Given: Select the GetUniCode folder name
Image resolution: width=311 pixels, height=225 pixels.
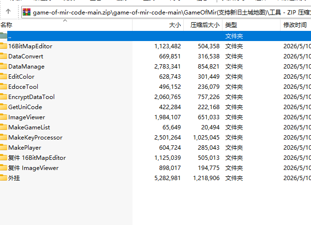Looking at the screenshot, I should [25, 107].
